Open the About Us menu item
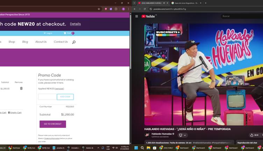The width and height of the screenshot is (263, 151). [x=41, y=42]
